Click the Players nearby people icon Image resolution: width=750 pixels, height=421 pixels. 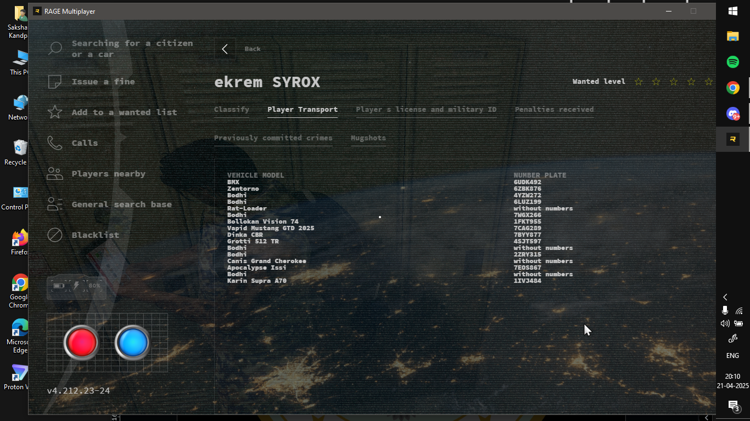(55, 174)
